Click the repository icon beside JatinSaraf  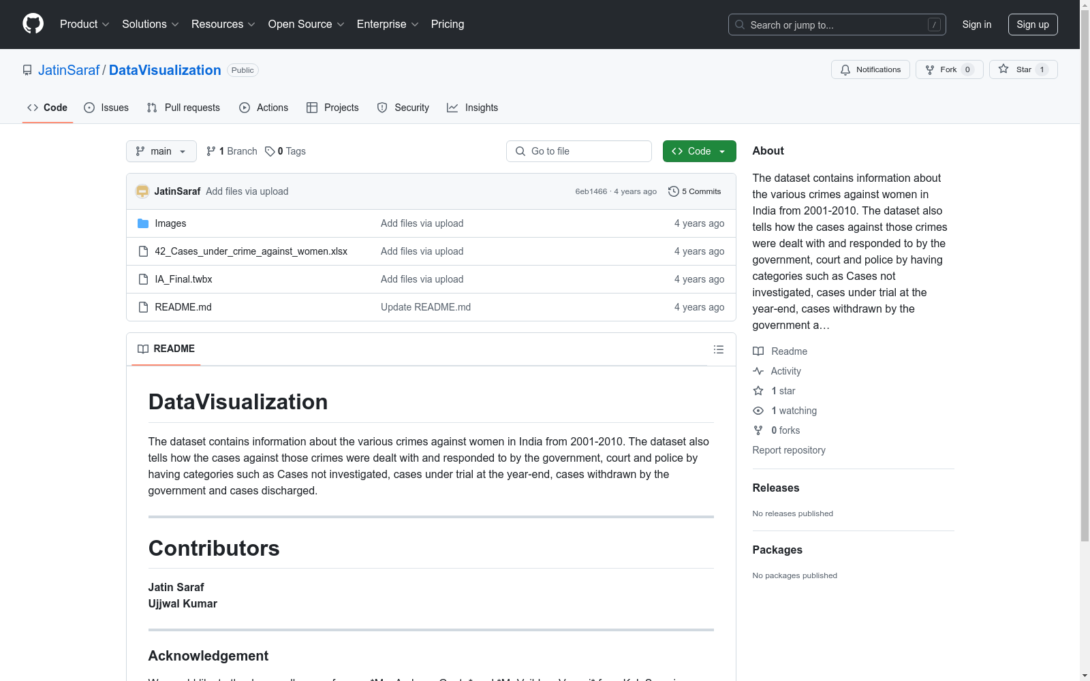(27, 70)
